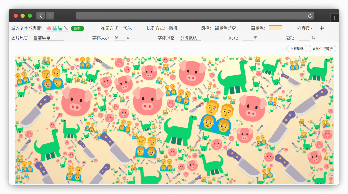The image size is (348, 194).
Task: Open the 字体风格 dropdown showing 系统默认
Action: [190, 38]
